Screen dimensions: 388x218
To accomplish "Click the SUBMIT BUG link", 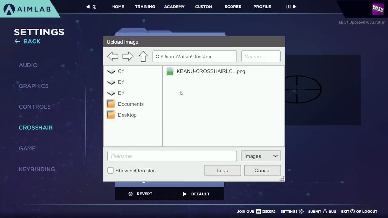I will click(322, 212).
